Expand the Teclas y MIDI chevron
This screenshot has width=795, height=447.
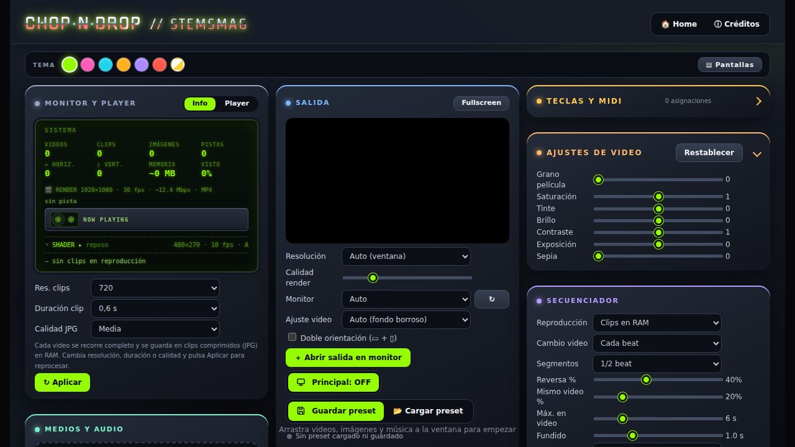click(x=758, y=101)
